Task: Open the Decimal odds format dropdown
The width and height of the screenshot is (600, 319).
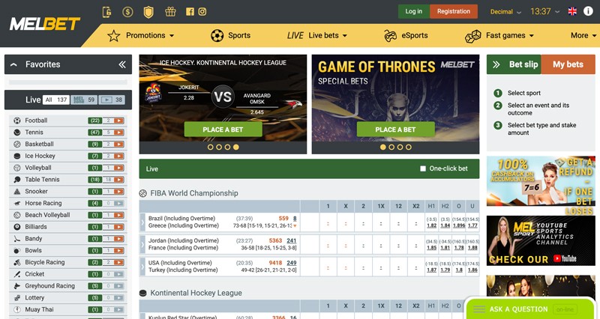Action: point(505,12)
